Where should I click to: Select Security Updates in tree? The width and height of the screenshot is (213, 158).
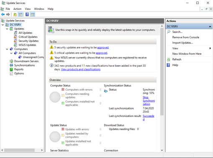28,41
